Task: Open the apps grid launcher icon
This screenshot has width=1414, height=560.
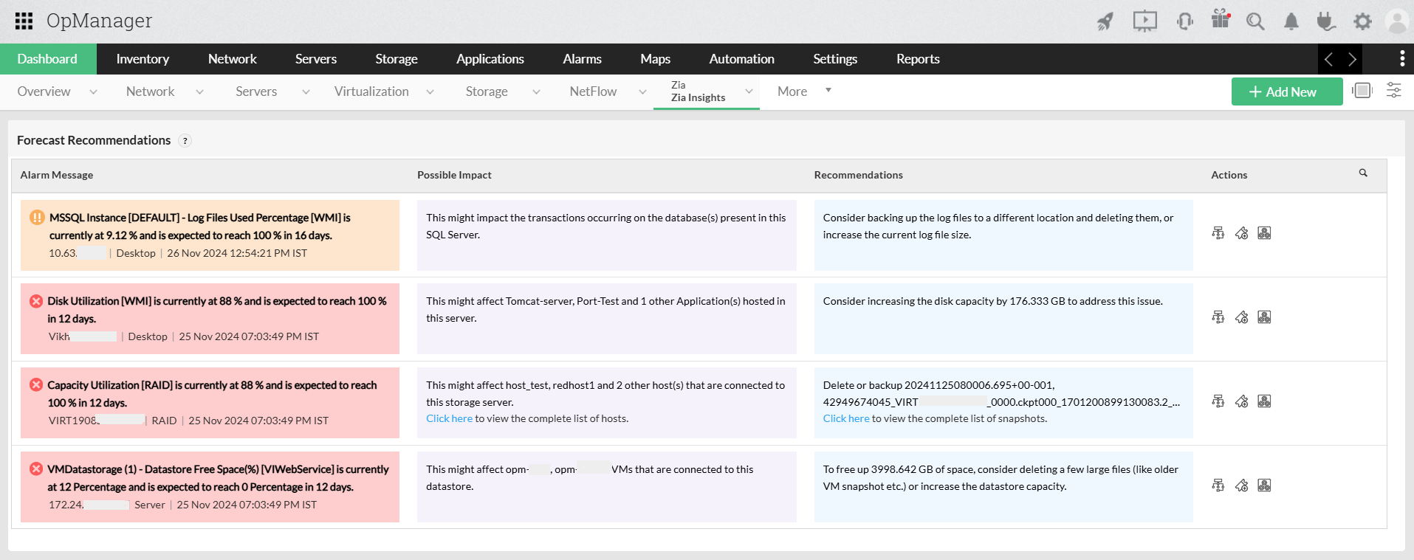Action: (24, 21)
